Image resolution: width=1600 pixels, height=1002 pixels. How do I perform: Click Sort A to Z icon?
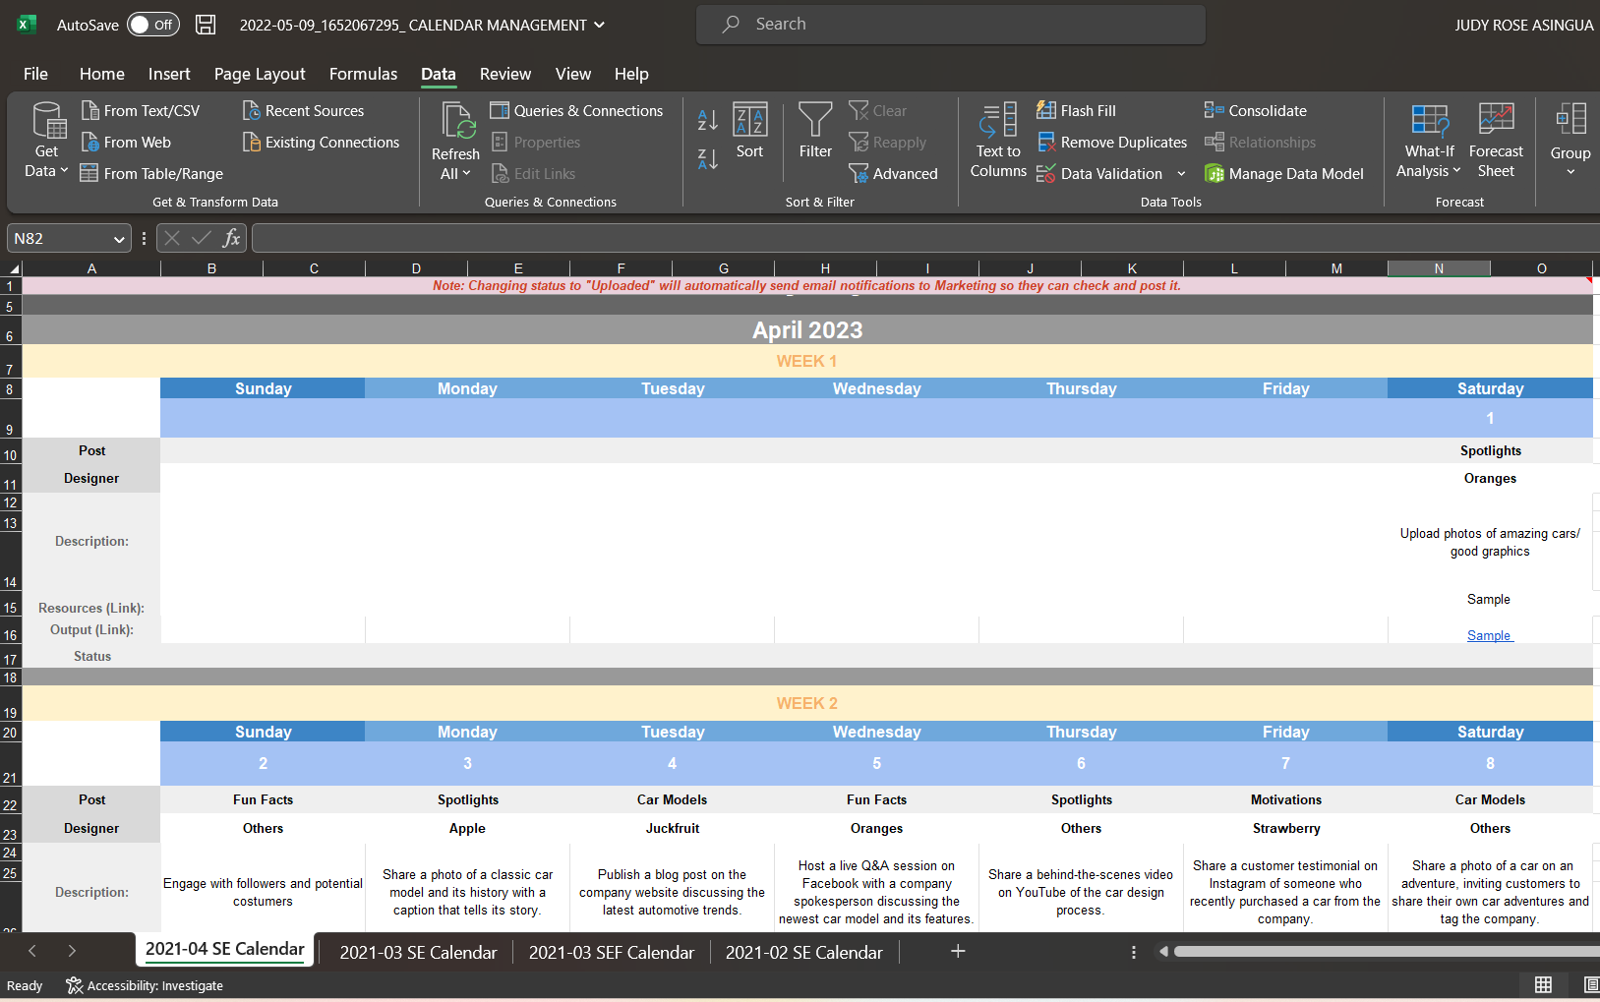pyautogui.click(x=707, y=120)
